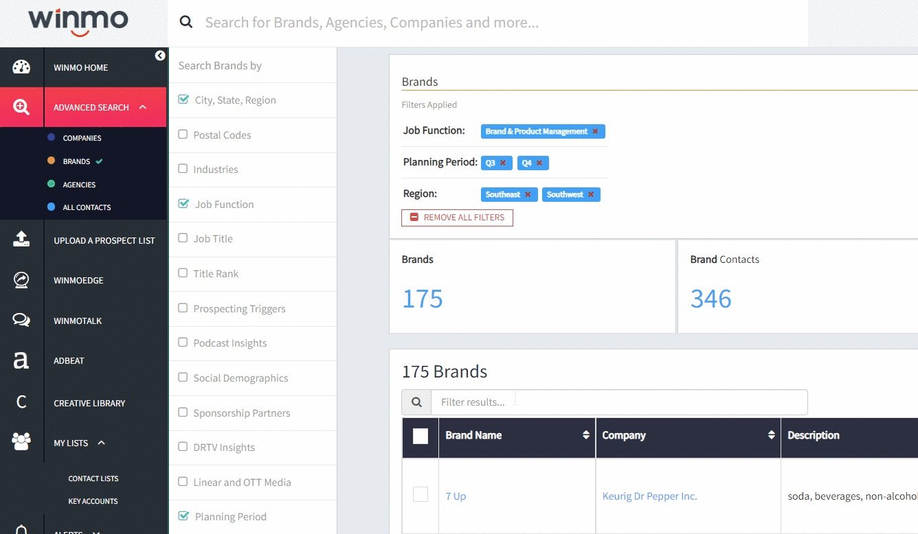This screenshot has width=918, height=534.
Task: Check the Job Title filter
Action: (x=183, y=238)
